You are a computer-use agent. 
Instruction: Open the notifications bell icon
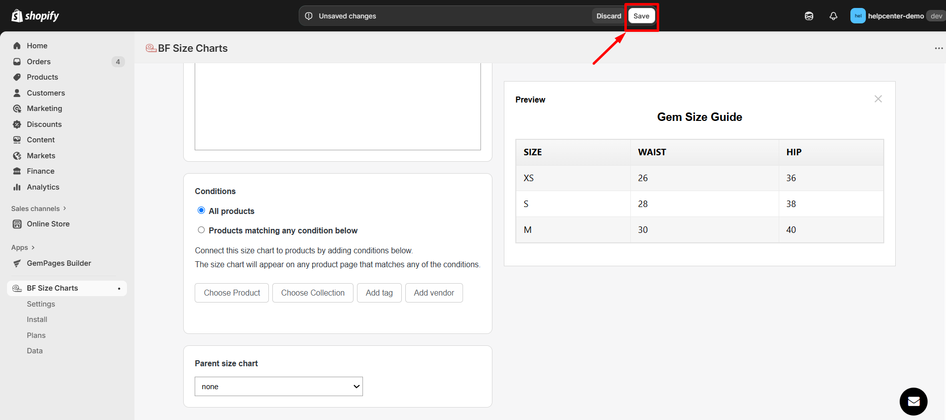pos(833,16)
